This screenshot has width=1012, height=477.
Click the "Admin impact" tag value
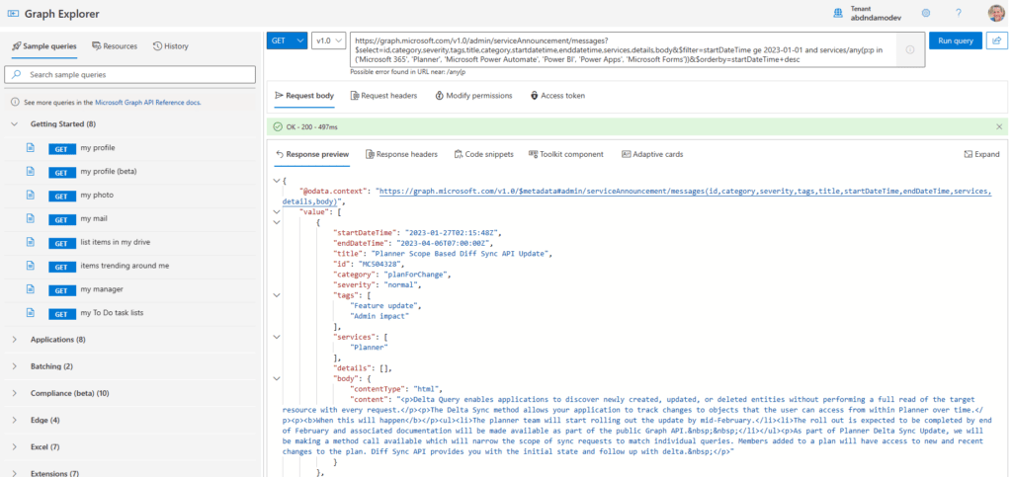coord(380,316)
